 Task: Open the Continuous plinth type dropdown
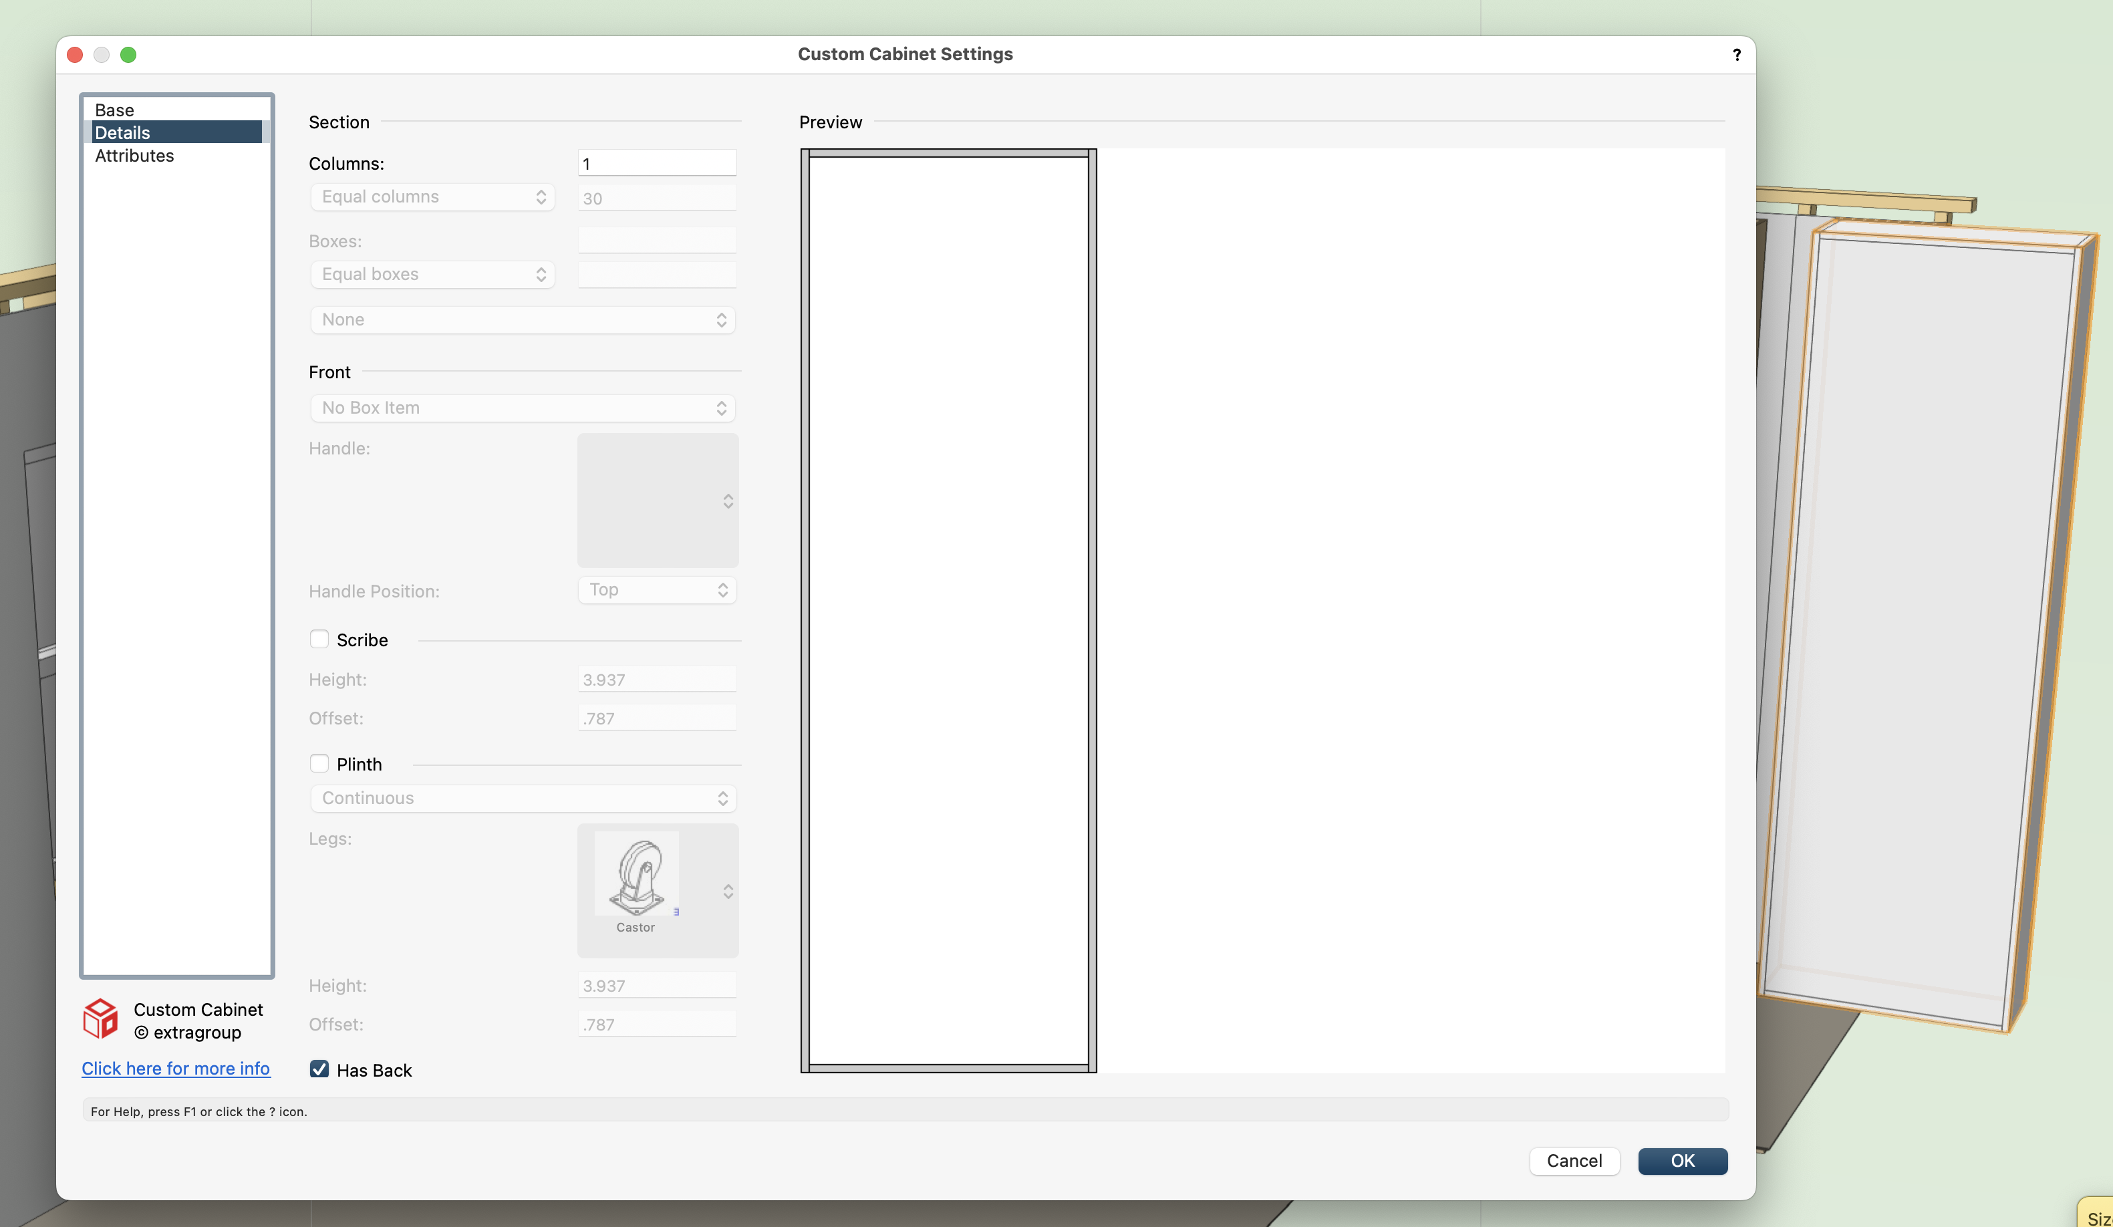[523, 797]
